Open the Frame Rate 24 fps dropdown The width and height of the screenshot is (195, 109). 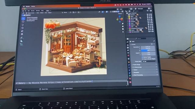coord(149,61)
